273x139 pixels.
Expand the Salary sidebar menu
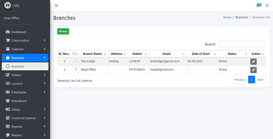[25, 109]
